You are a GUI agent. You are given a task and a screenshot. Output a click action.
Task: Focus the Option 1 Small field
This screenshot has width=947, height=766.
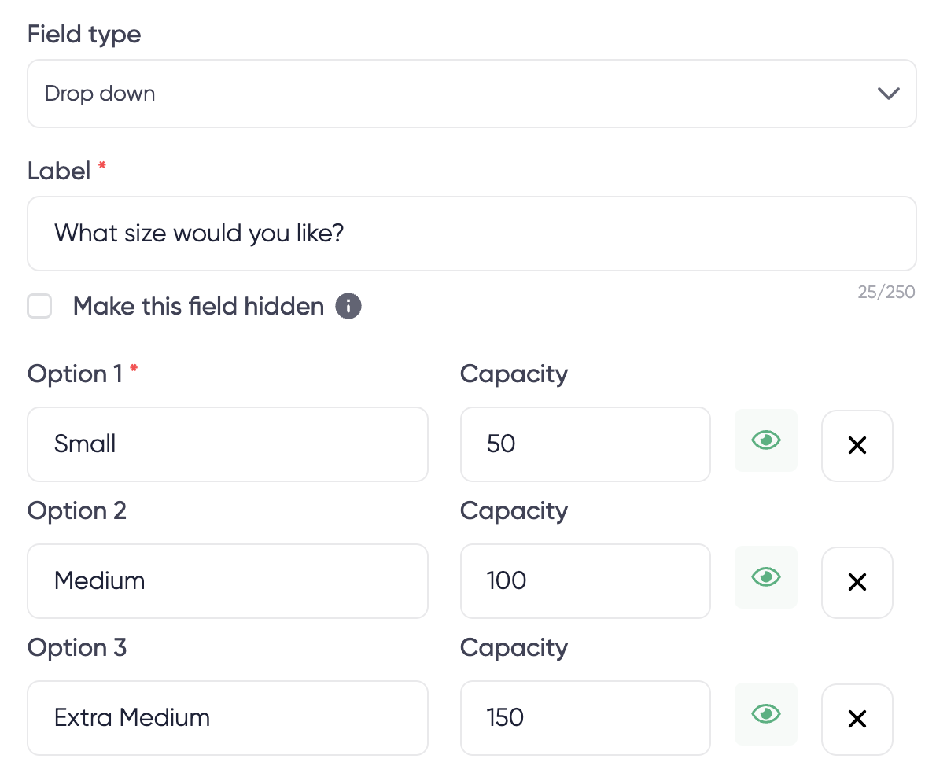coord(227,444)
